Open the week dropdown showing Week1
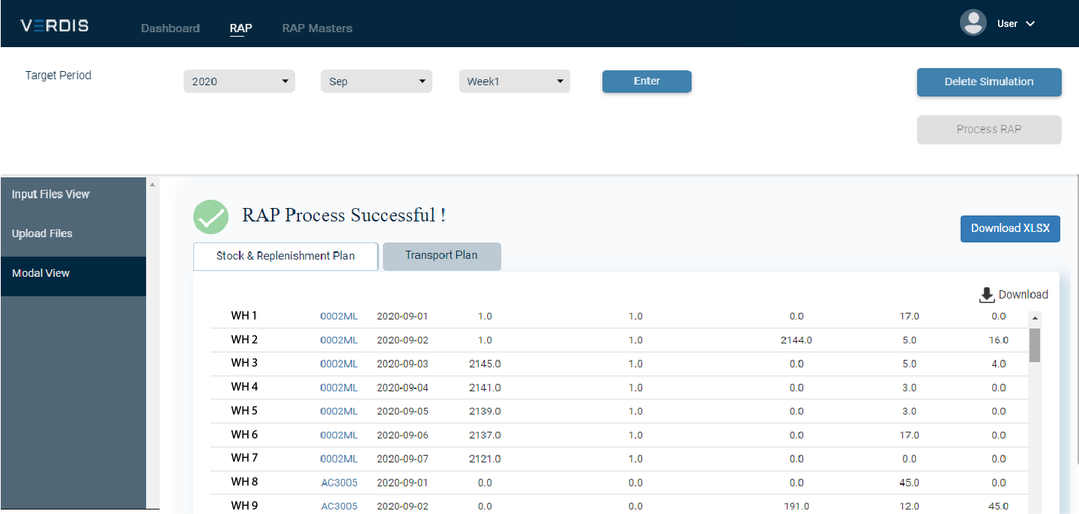 click(515, 82)
